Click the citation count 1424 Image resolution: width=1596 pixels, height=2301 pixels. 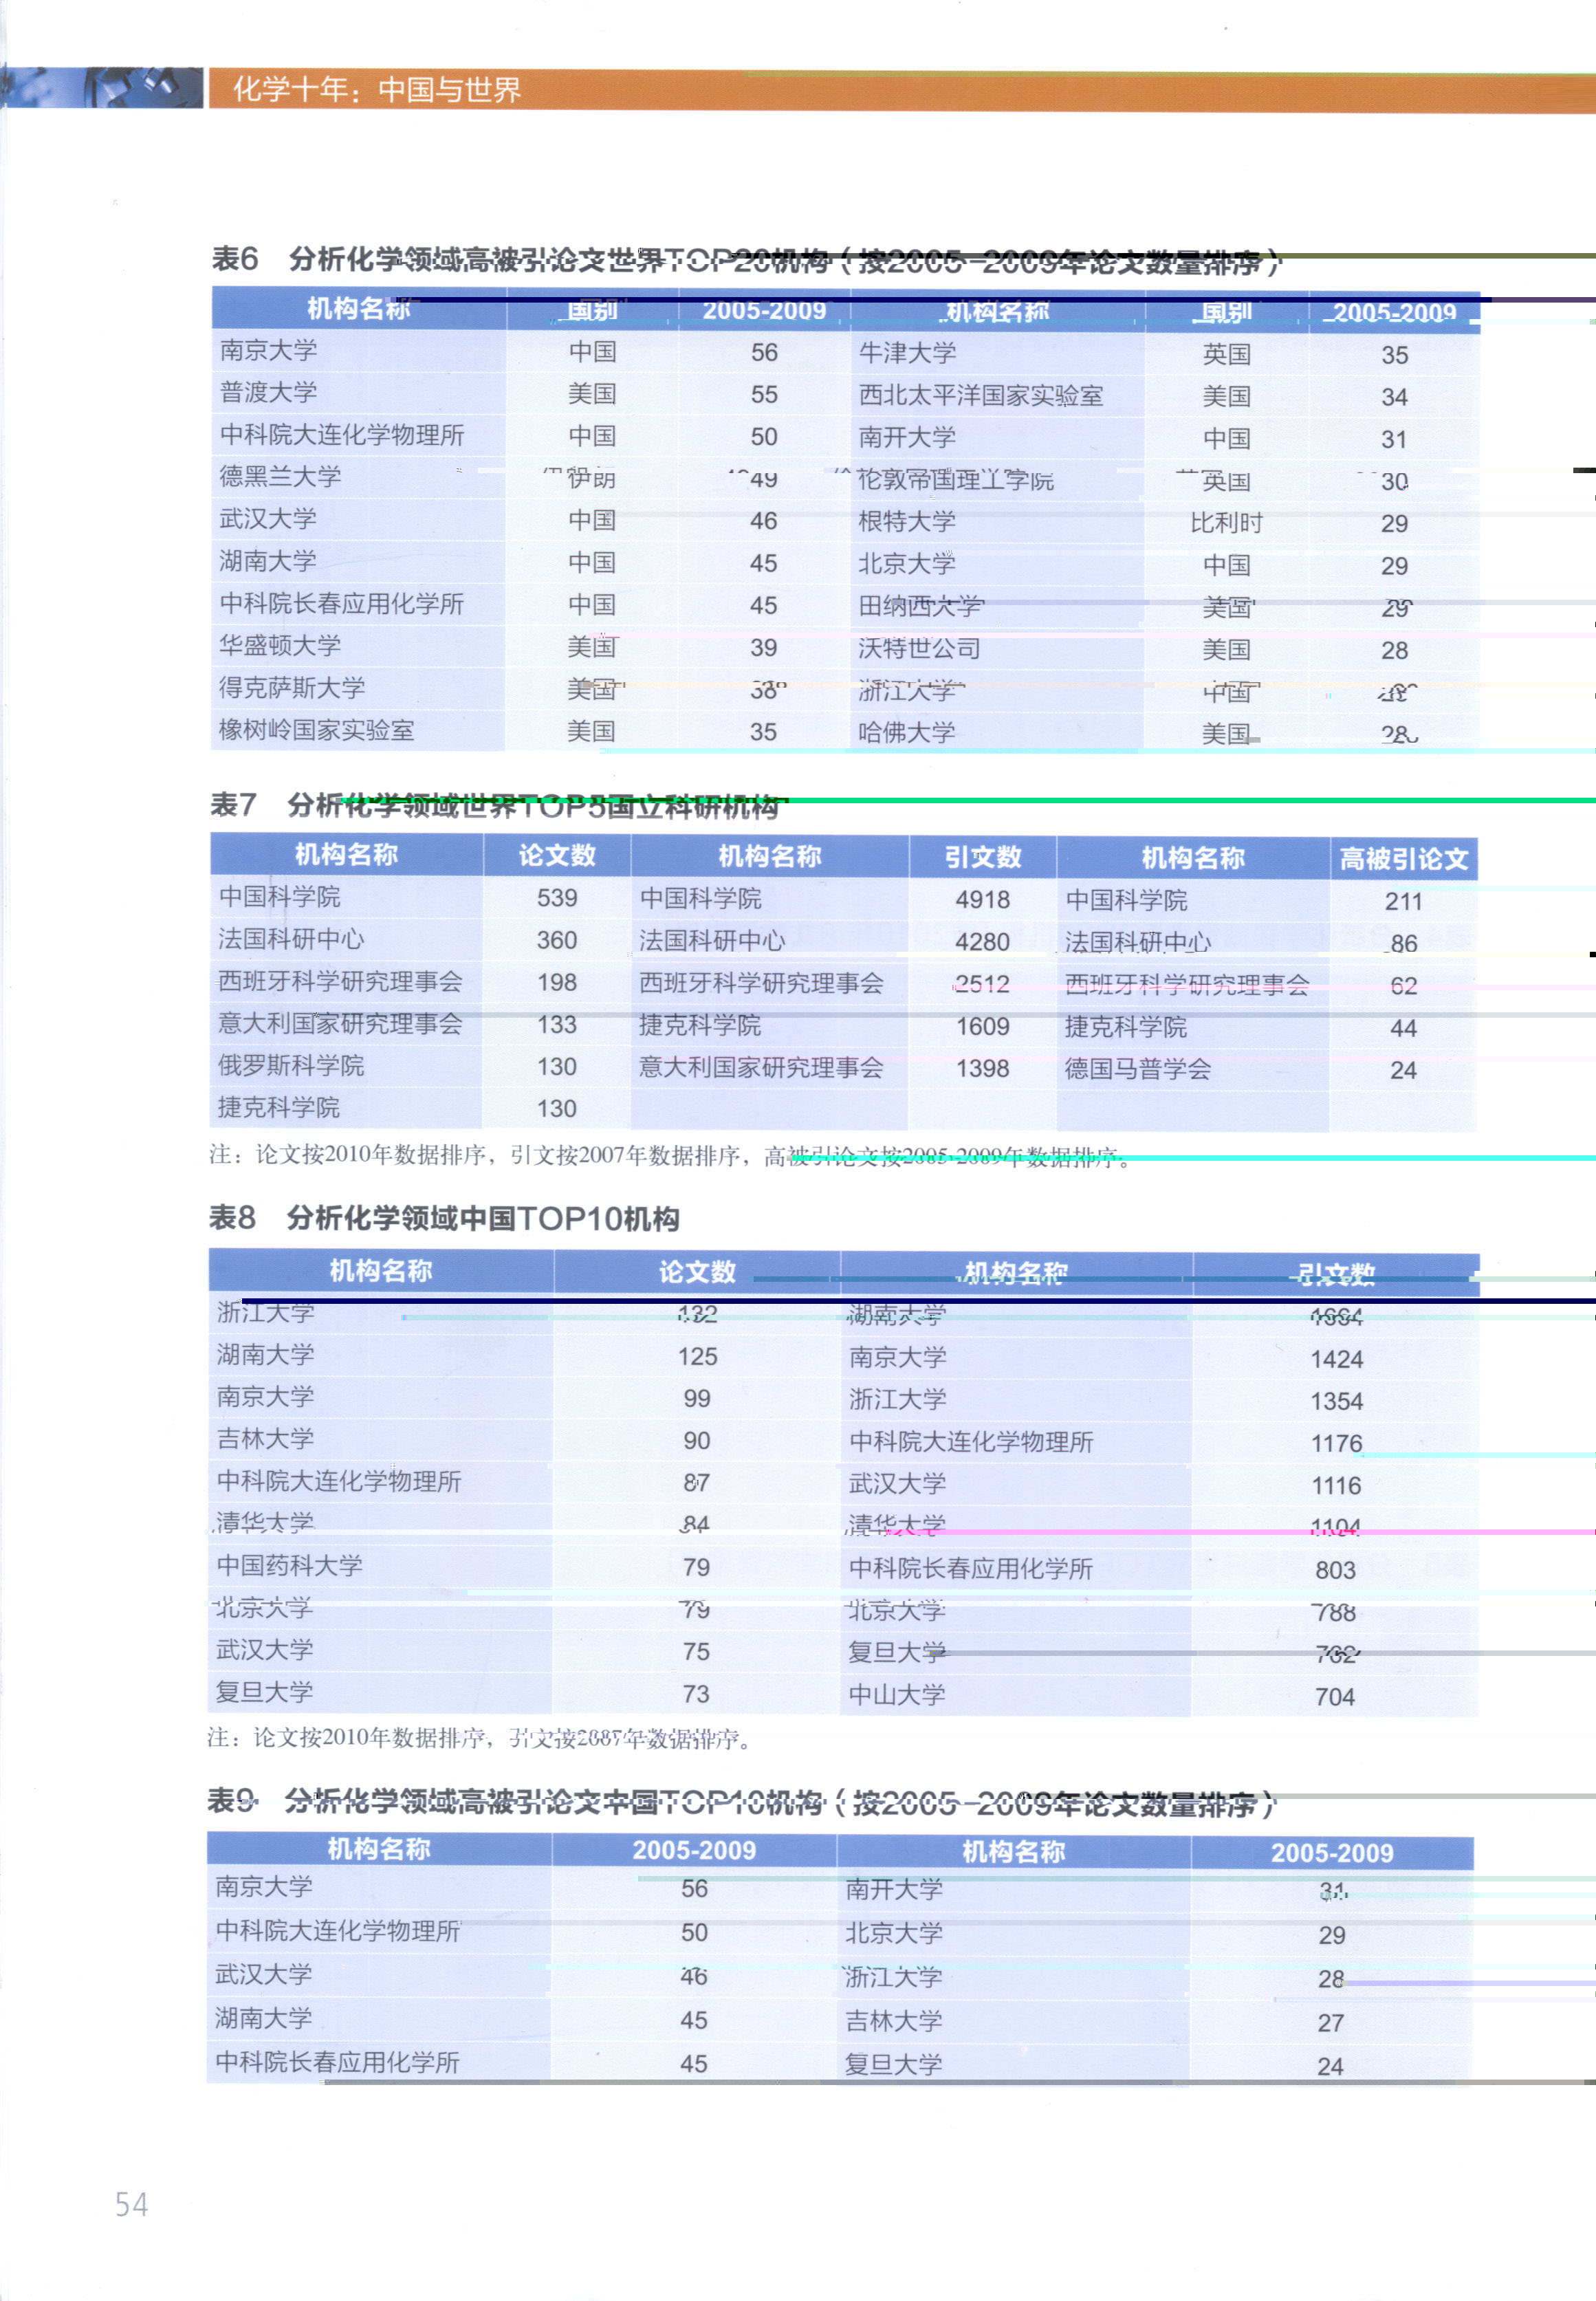[x=1337, y=1360]
